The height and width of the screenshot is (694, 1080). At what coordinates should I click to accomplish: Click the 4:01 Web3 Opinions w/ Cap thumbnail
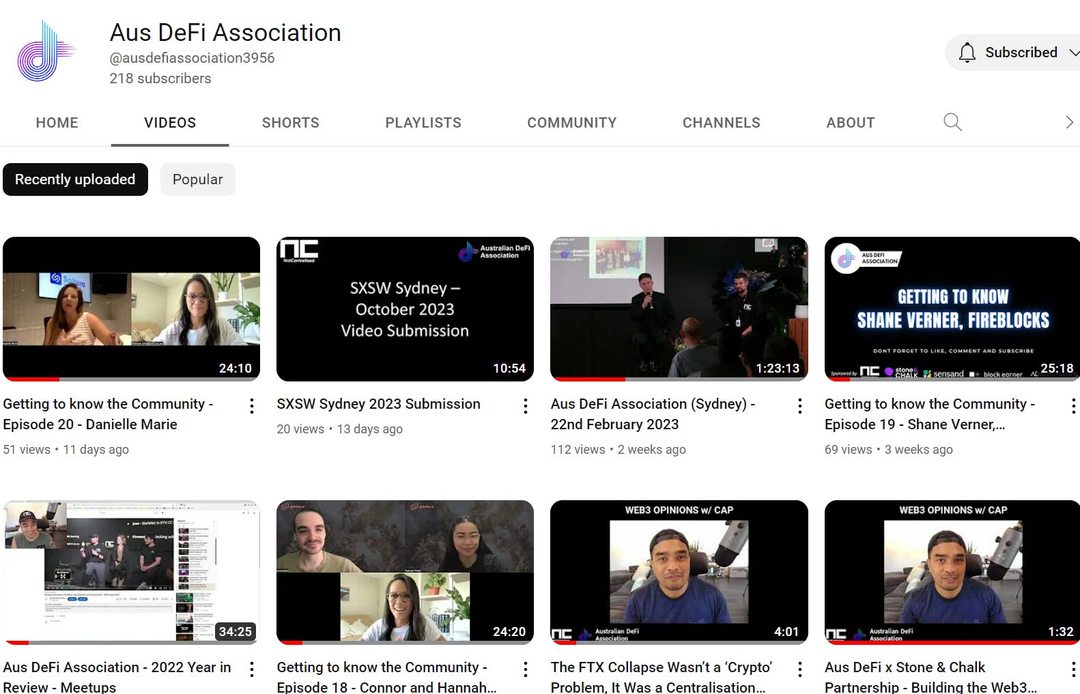pyautogui.click(x=679, y=572)
